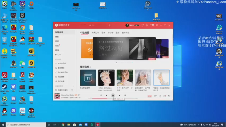Switch to 个性推荐 tab
The height and width of the screenshot is (127, 226).
[x=84, y=32]
